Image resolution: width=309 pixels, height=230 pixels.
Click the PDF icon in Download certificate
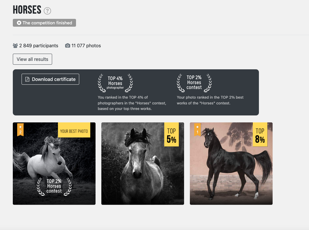(27, 79)
